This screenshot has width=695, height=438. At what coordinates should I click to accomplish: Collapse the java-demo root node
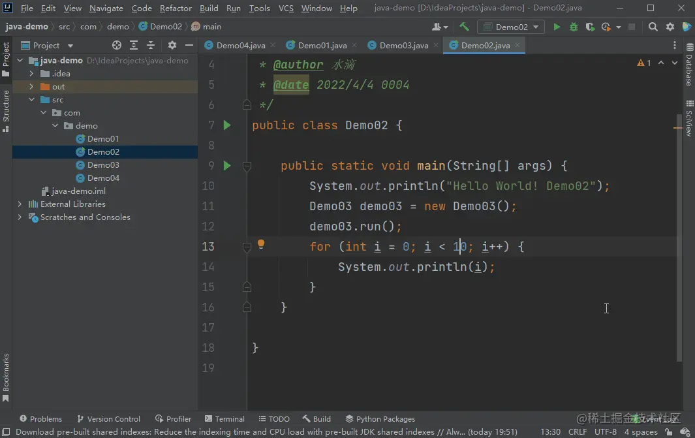tap(20, 60)
